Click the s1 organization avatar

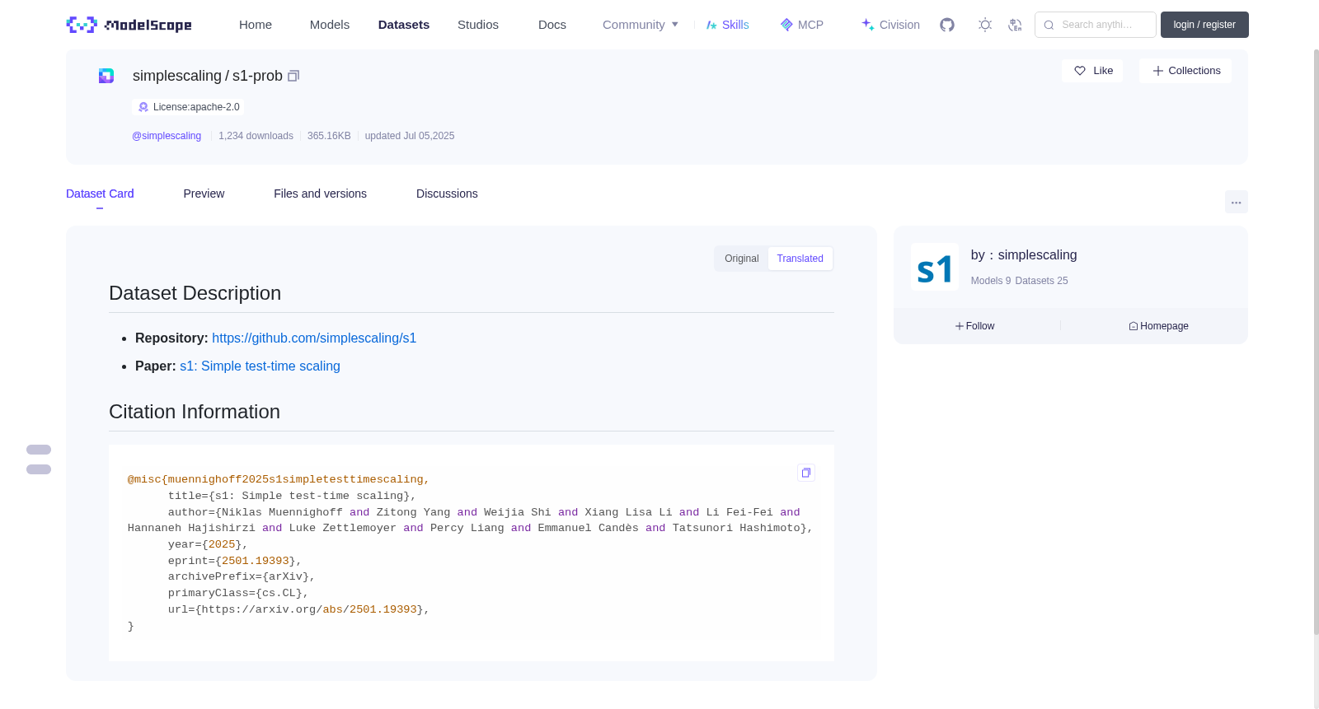(x=935, y=267)
